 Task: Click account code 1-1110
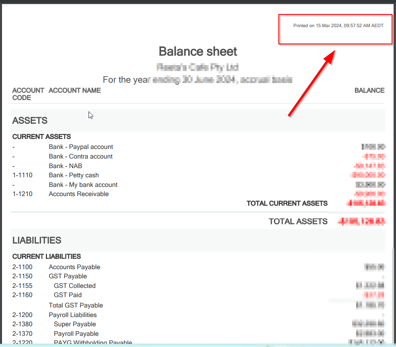point(22,175)
